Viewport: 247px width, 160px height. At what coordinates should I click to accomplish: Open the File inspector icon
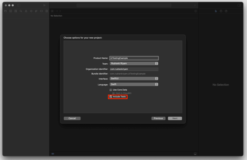coord(216,11)
